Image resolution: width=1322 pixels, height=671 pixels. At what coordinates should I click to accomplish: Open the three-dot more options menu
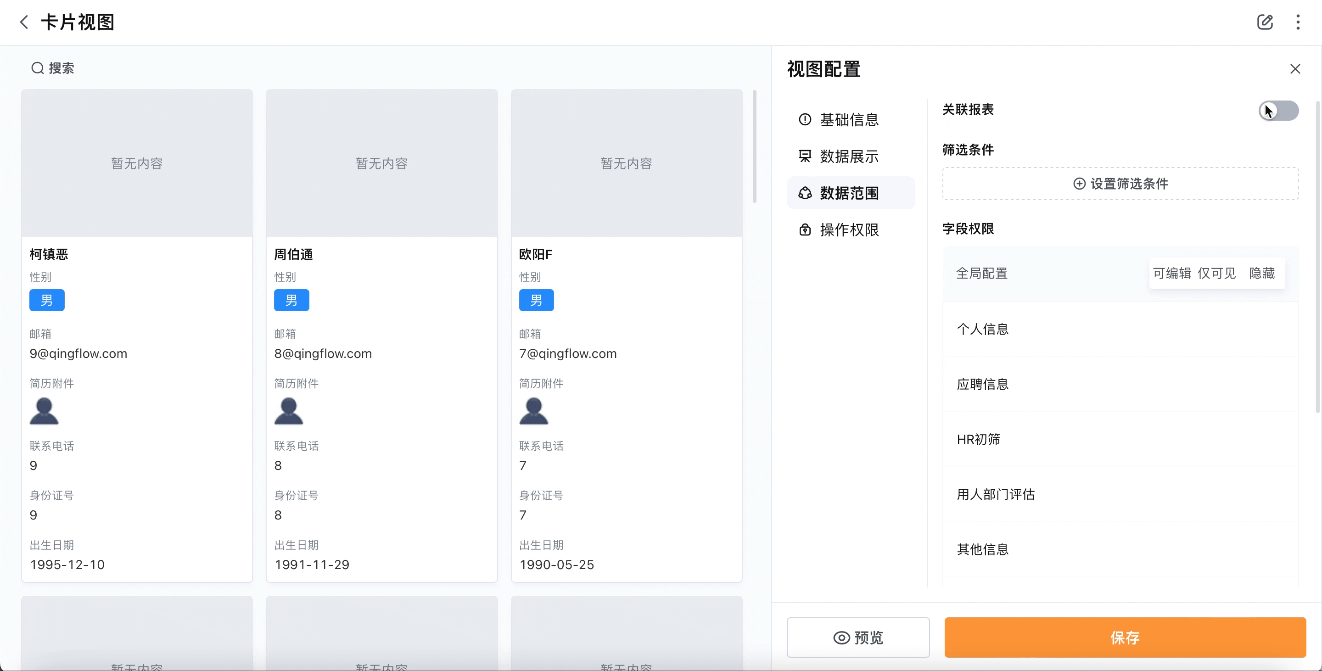click(1298, 22)
